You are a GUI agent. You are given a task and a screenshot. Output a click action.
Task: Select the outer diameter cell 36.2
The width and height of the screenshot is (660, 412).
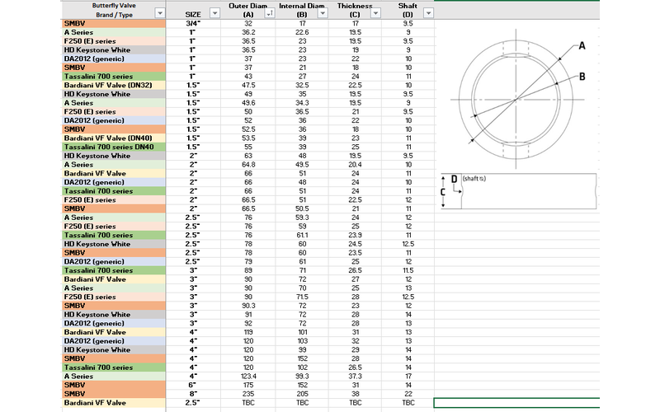pos(248,32)
